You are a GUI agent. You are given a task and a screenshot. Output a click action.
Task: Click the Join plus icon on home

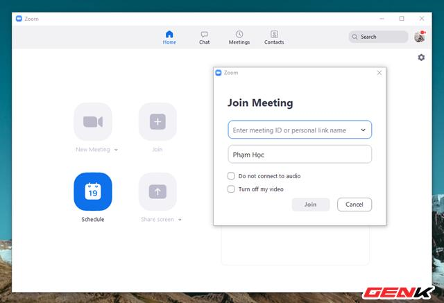(157, 121)
